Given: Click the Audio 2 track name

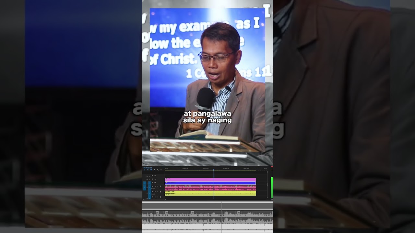Looking at the screenshot, I should pyautogui.click(x=153, y=194).
